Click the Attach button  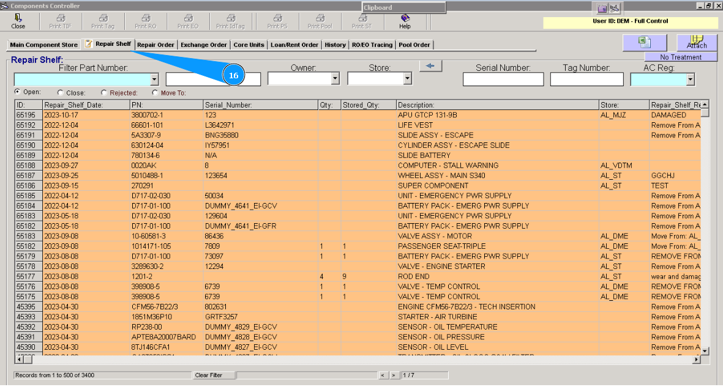[697, 43]
